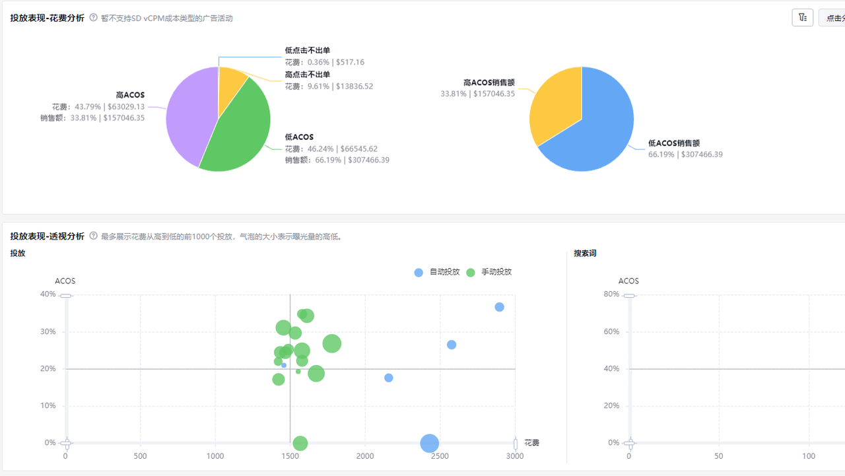Grab the top handle of 投放 ACOS slider
The image size is (845, 476).
65,296
